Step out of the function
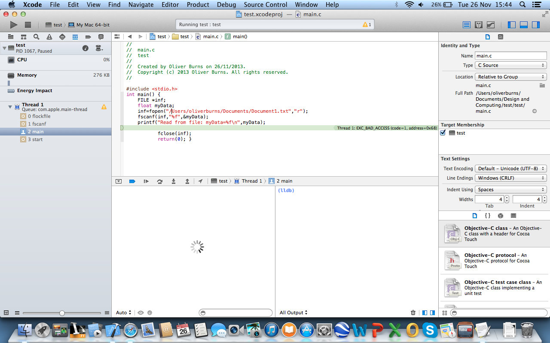The image size is (550, 343). 187,181
